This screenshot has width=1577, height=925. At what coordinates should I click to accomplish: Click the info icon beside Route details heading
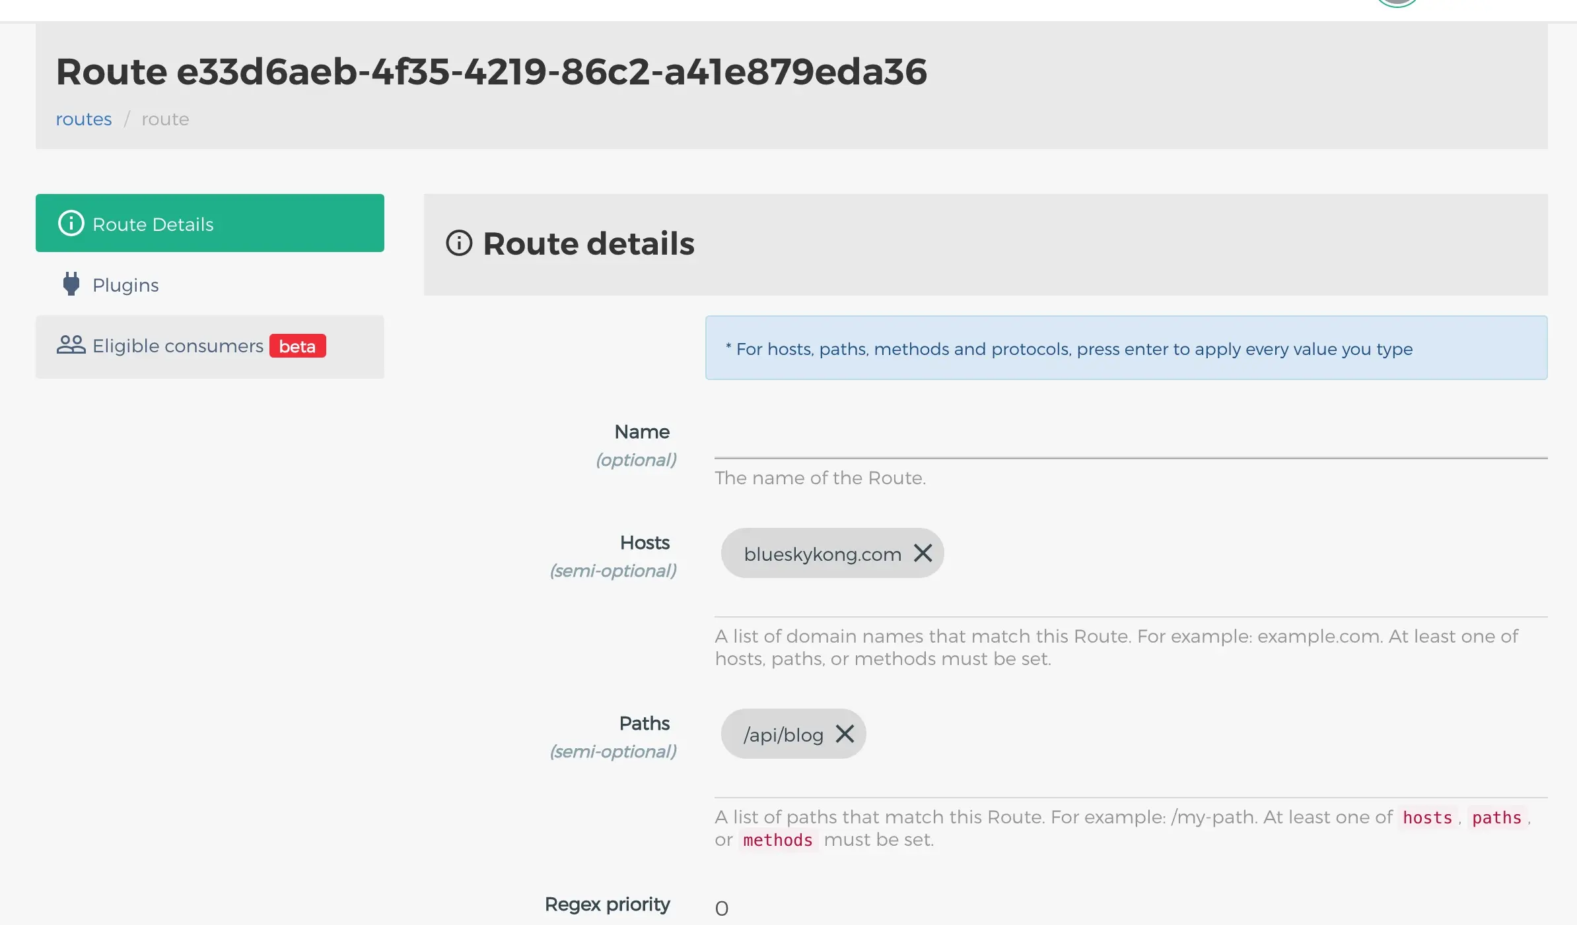pyautogui.click(x=459, y=243)
